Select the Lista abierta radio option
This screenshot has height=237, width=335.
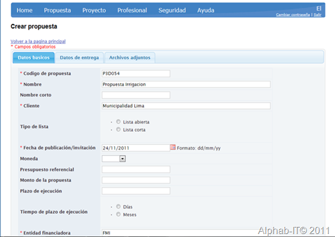pos(119,122)
